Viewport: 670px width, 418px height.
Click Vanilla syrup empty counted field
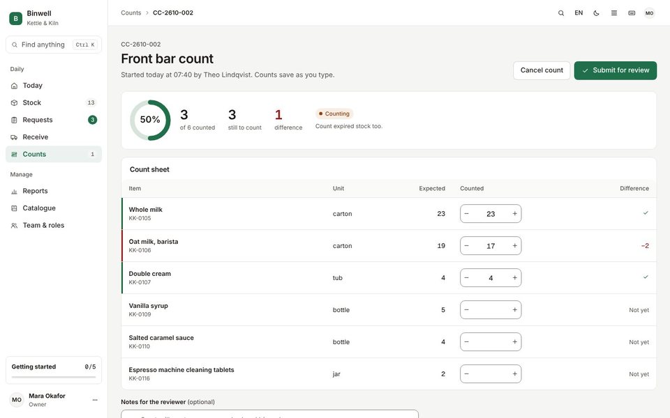click(x=491, y=309)
